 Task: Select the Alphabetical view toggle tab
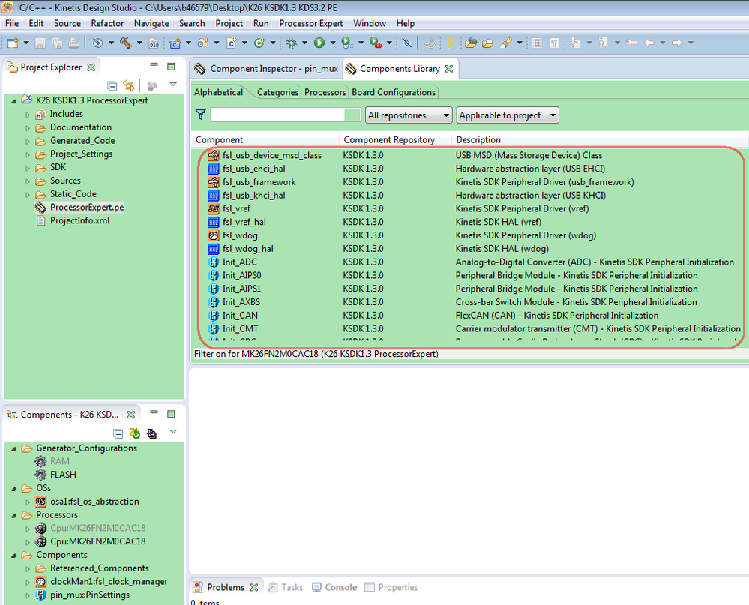coord(220,92)
